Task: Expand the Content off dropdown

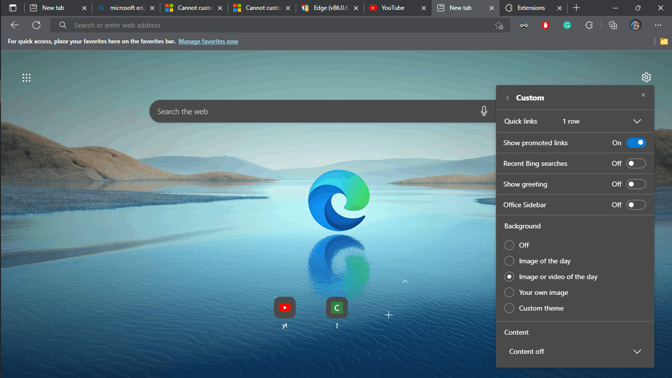Action: click(x=637, y=351)
